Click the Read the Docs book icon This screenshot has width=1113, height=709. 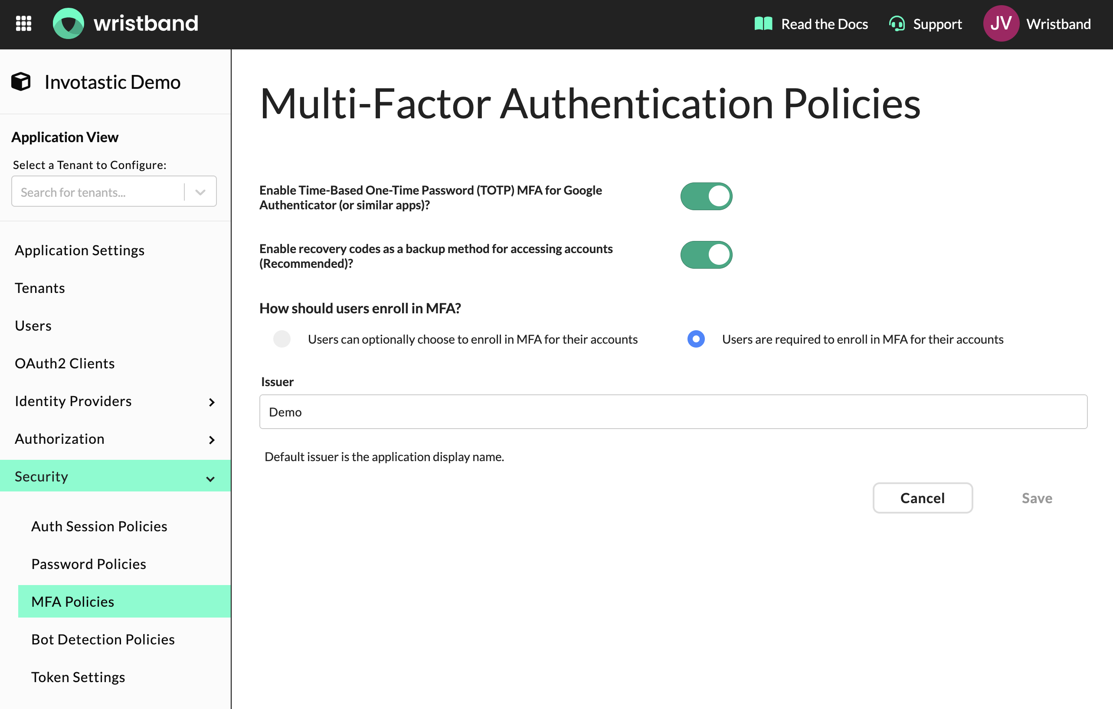(763, 23)
